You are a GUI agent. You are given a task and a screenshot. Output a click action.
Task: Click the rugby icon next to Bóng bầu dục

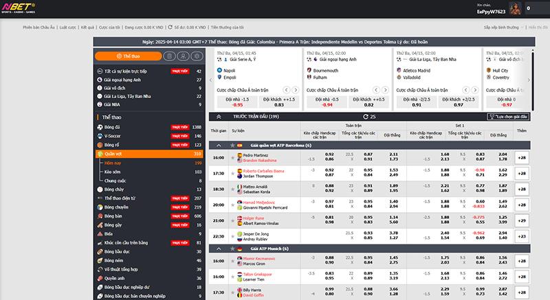tap(100, 252)
